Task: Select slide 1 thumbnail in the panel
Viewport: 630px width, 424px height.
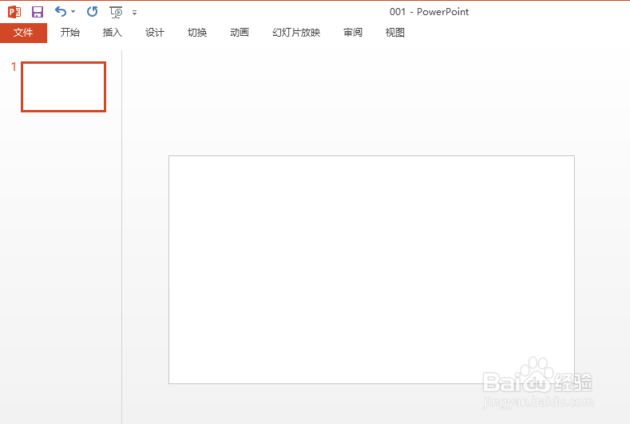Action: tap(64, 87)
